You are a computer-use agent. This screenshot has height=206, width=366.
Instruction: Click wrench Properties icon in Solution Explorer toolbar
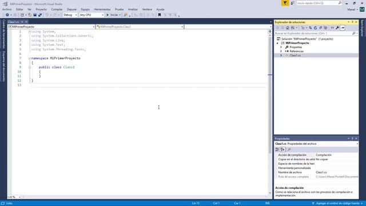[337, 28]
